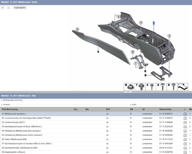192x154 pixels.
Task: Collapse graphic panel using splitter arrow
Action: click(128, 92)
